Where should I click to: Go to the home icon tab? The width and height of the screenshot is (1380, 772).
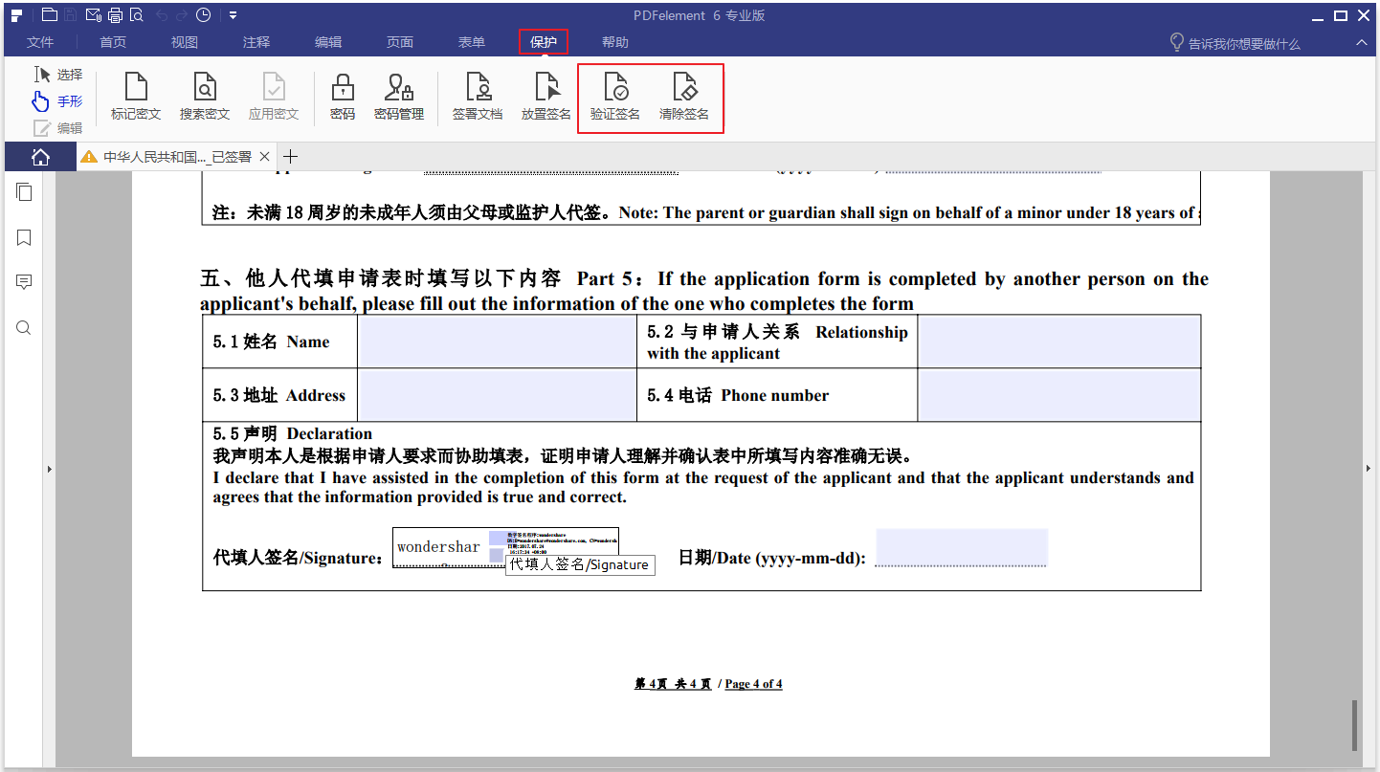40,157
